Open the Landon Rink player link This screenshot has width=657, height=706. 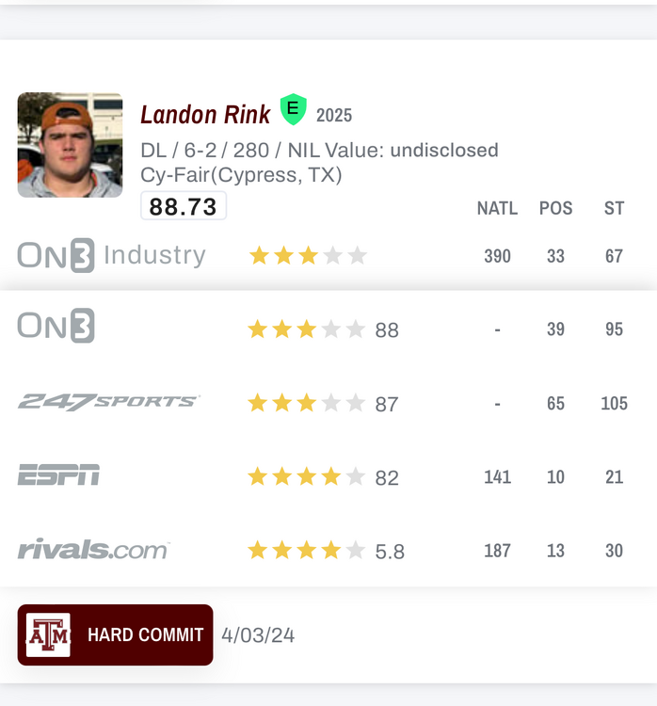point(205,115)
